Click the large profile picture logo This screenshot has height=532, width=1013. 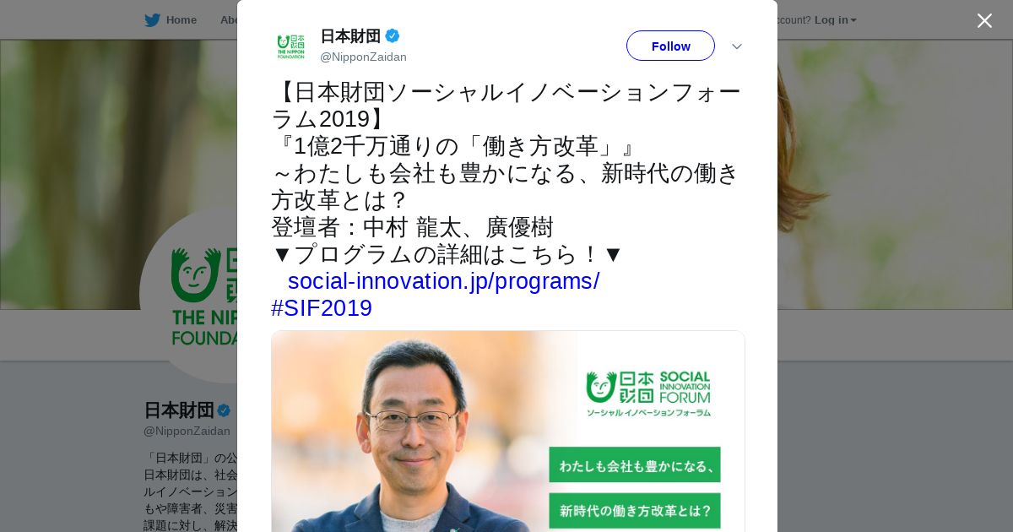[188, 296]
